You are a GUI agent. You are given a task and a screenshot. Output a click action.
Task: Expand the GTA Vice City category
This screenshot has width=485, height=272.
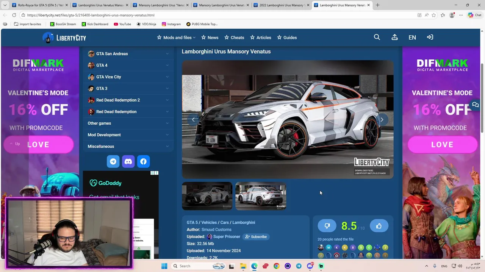click(128, 77)
